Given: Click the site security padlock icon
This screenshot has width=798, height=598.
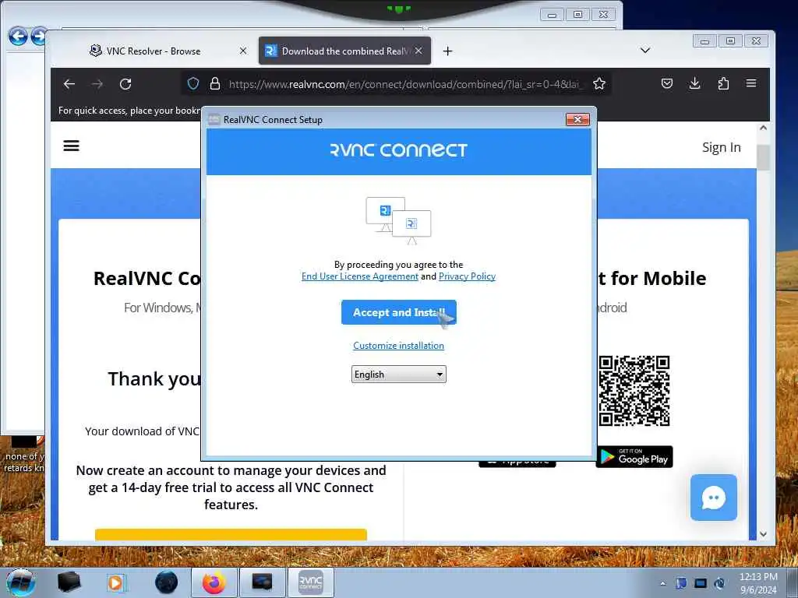Looking at the screenshot, I should [x=215, y=84].
